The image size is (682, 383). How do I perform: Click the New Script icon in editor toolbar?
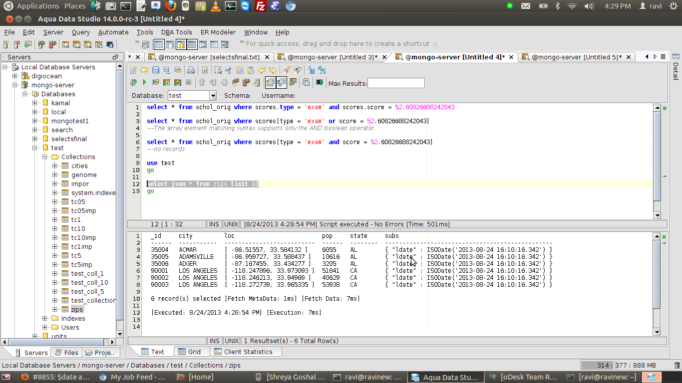[133, 70]
